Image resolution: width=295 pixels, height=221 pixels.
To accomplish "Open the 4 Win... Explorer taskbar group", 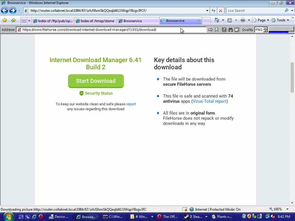I will click(141, 217).
